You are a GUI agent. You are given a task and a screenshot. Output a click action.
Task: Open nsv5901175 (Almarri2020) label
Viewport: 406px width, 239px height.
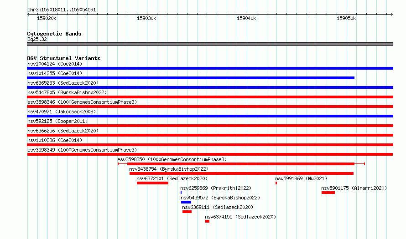click(x=354, y=188)
